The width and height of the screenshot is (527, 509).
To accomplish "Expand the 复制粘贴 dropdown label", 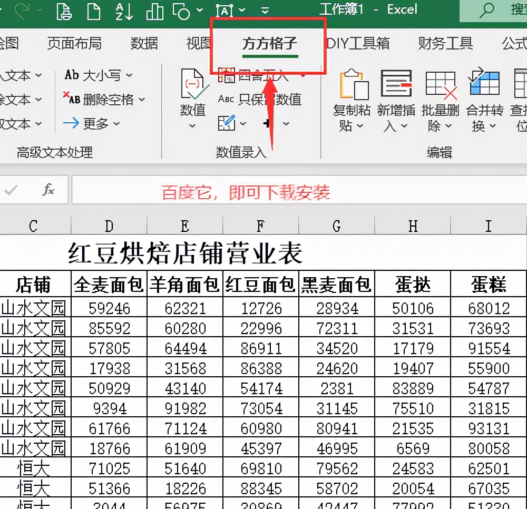I will pyautogui.click(x=352, y=118).
